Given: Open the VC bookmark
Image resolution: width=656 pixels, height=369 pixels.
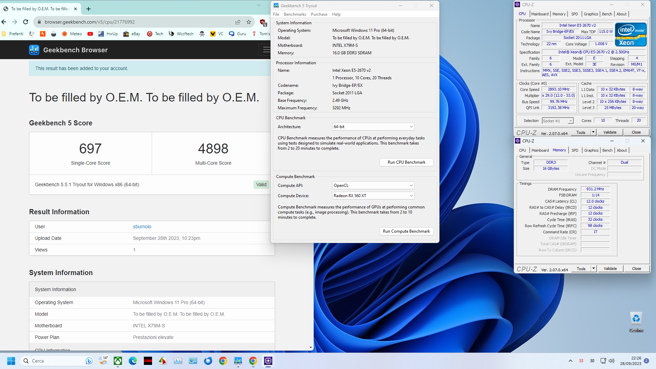Looking at the screenshot, I should click(x=217, y=34).
